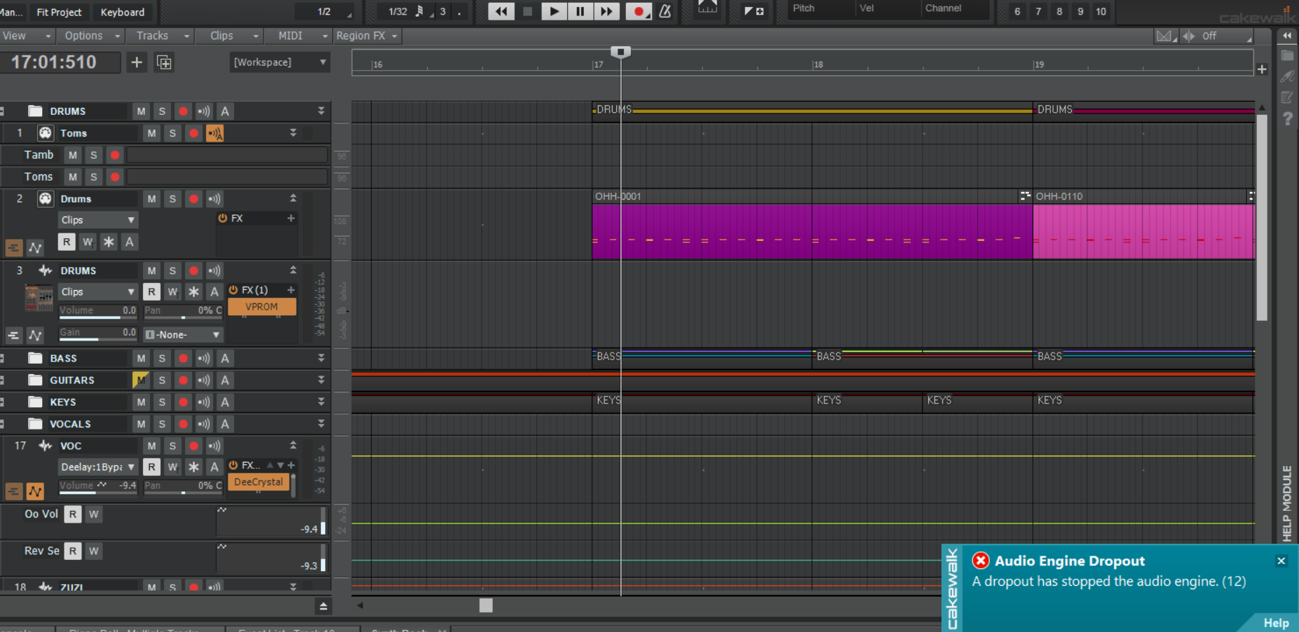Viewport: 1299px width, 632px height.
Task: Click the Rewind transport button
Action: (501, 11)
